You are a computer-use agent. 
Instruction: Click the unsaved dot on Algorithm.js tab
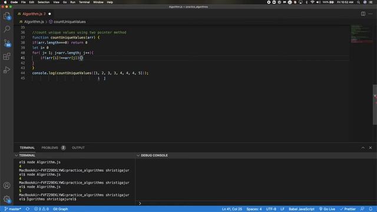point(49,14)
